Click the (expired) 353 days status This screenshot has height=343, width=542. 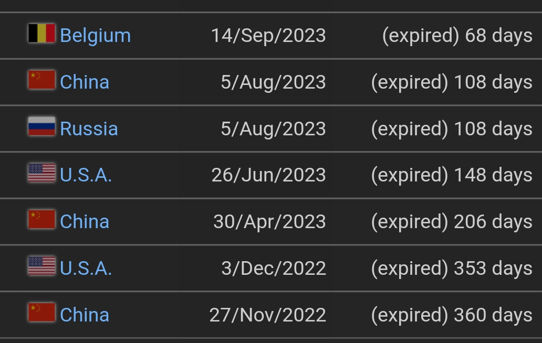[452, 268]
